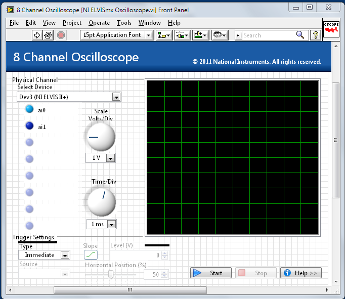345x299 pixels.
Task: Click the oscilloscope waveform graph display
Action: click(x=233, y=157)
